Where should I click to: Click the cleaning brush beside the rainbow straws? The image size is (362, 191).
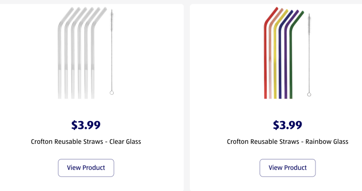click(x=309, y=55)
